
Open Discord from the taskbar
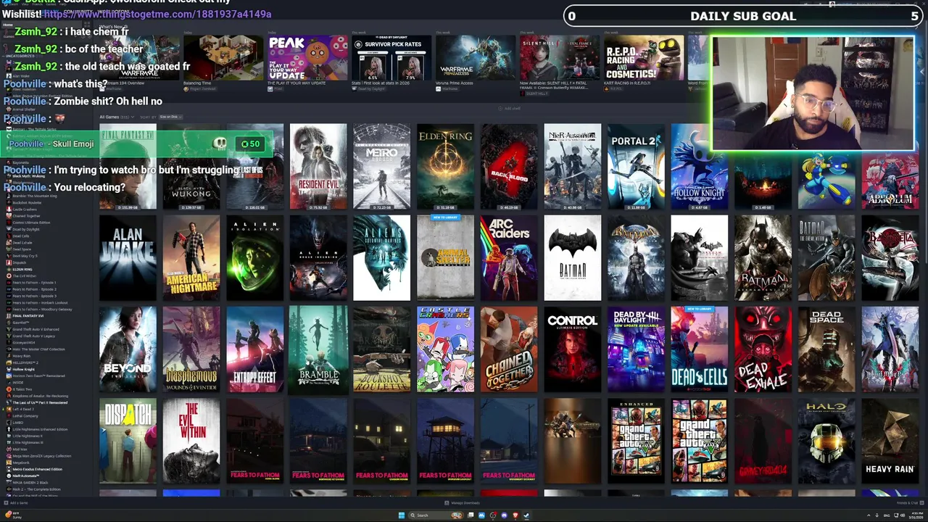point(504,515)
